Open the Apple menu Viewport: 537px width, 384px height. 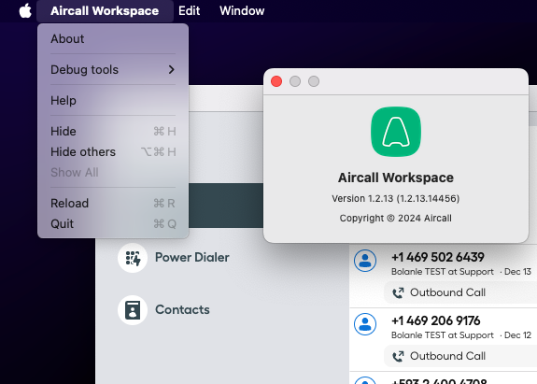(x=25, y=10)
